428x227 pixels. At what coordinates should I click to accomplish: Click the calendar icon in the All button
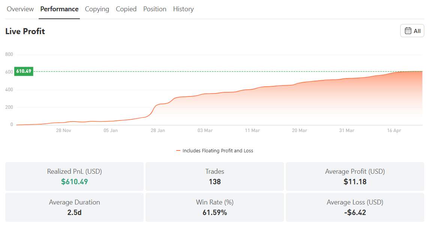(x=408, y=31)
